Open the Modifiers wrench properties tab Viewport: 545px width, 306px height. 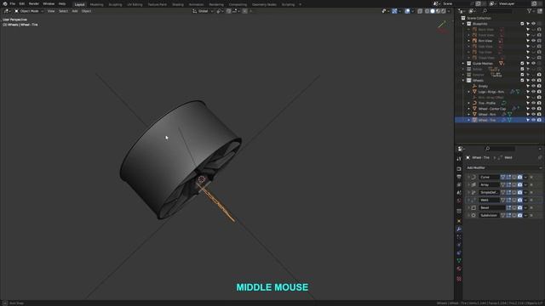(459, 229)
